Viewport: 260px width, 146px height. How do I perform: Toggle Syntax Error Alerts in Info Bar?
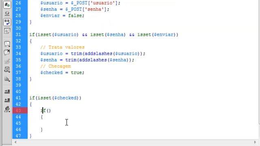click(7, 31)
